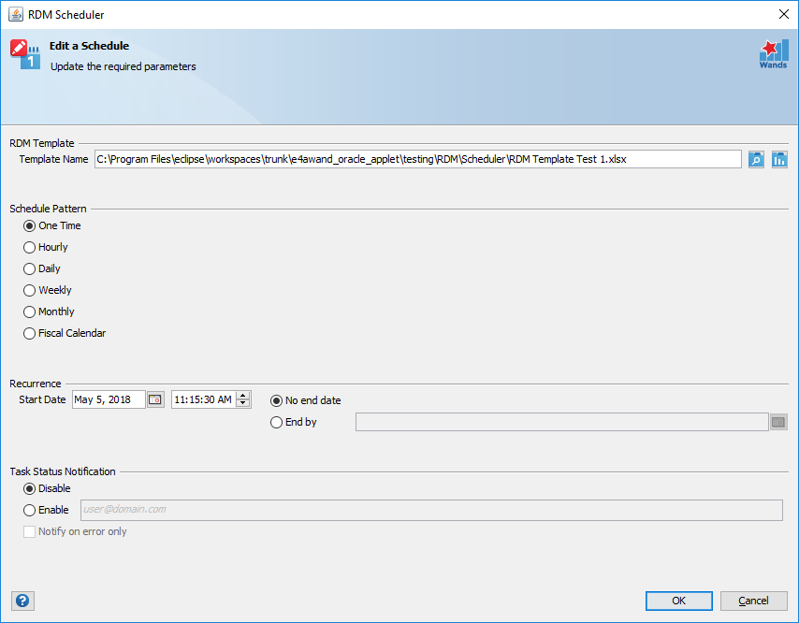799x623 pixels.
Task: Select the End by recurrence option
Action: pyautogui.click(x=276, y=422)
